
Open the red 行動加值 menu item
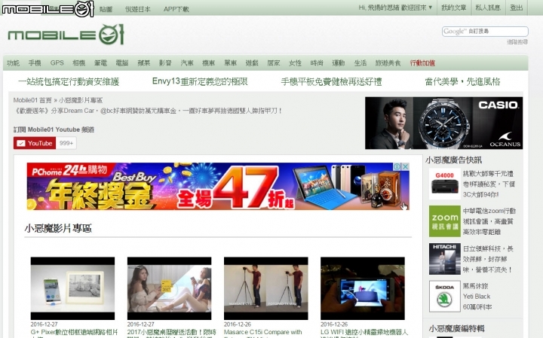(x=422, y=63)
